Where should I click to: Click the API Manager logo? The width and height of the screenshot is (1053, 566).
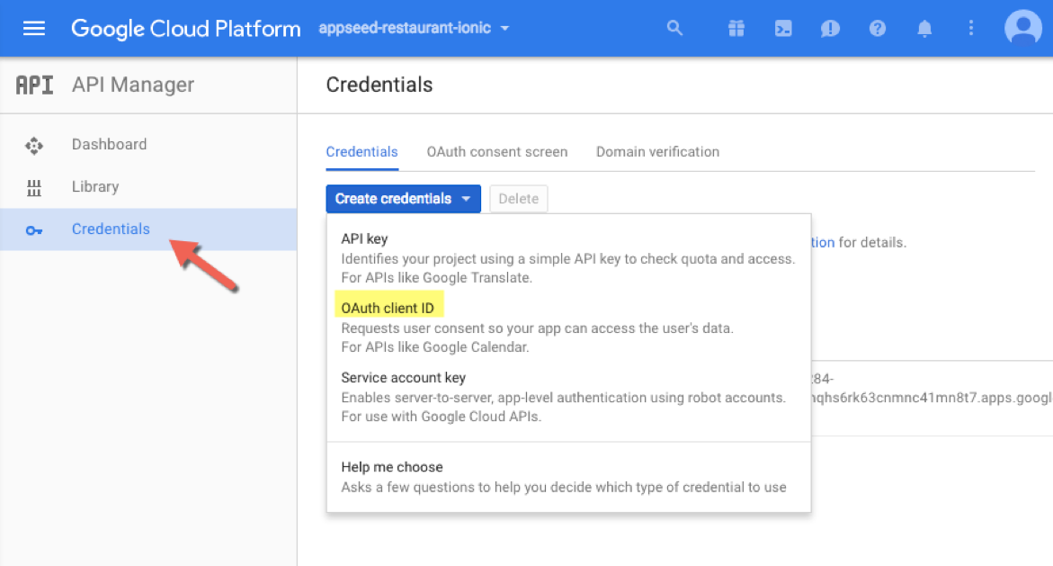click(35, 85)
